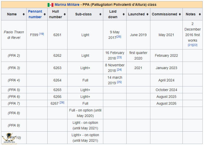
Task: Sort by Commissioned column arrows
Action: coord(180,14)
